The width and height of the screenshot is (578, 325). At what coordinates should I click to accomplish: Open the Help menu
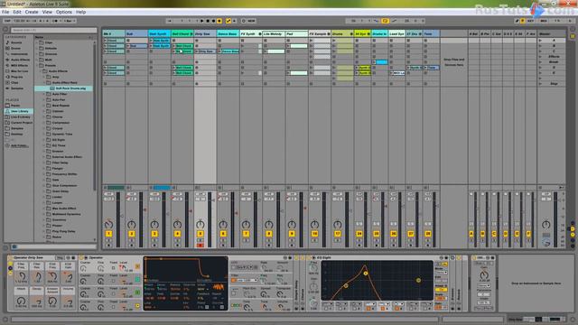(80, 12)
